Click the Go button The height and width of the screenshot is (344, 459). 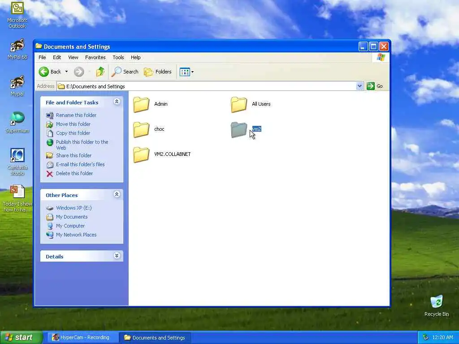pyautogui.click(x=375, y=86)
